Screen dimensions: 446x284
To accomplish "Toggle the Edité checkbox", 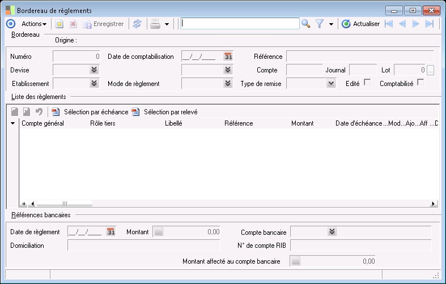I will pos(367,83).
